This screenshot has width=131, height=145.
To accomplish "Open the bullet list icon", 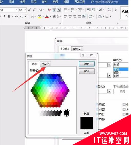I will [x=65, y=10].
